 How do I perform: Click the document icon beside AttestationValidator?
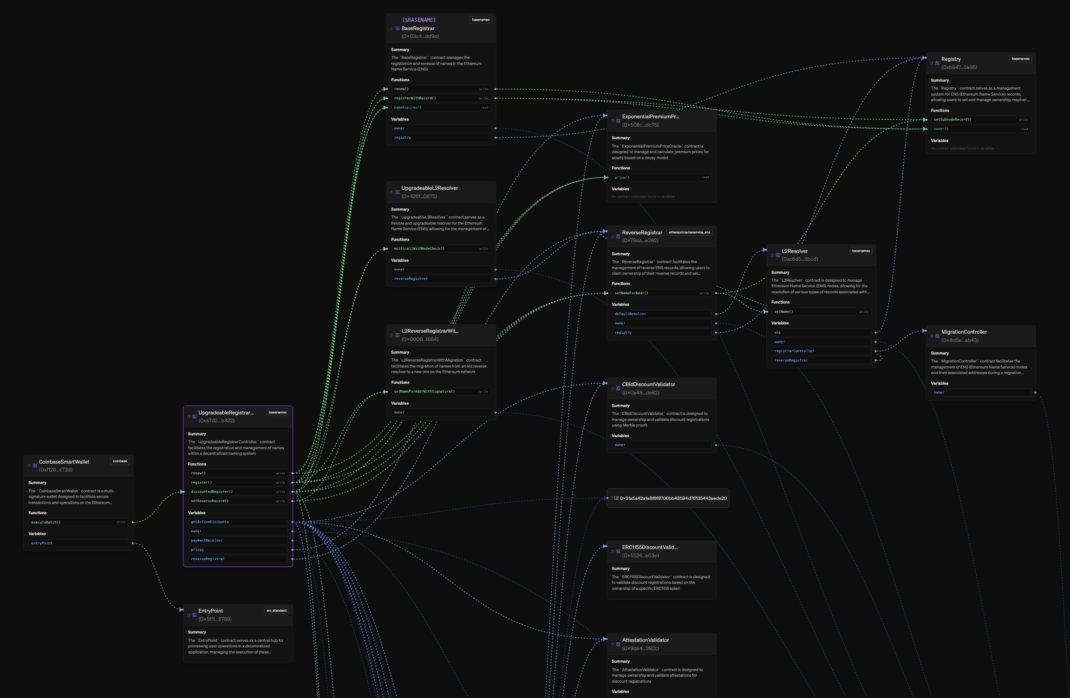pos(618,644)
